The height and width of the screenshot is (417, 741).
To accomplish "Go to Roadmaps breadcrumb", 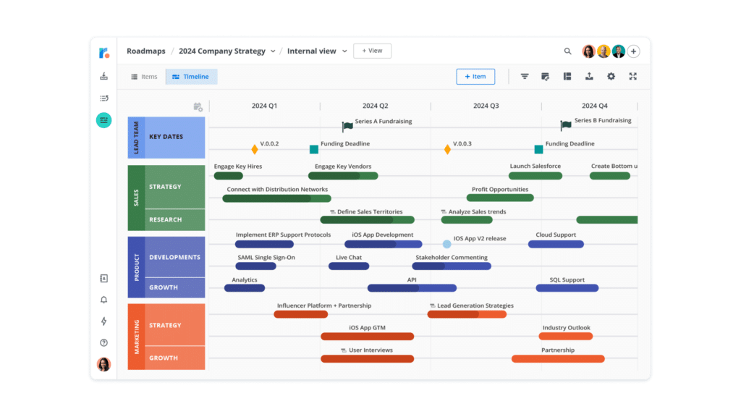I will click(146, 51).
